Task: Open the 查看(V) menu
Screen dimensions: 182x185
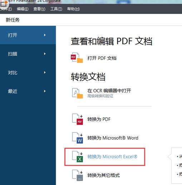Action: (39, 9)
